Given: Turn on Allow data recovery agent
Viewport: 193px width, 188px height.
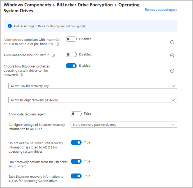Looking at the screenshot, I should (x=76, y=114).
